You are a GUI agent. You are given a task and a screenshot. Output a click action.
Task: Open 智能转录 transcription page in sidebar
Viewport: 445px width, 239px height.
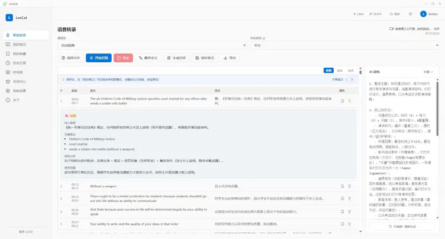[x=26, y=35]
